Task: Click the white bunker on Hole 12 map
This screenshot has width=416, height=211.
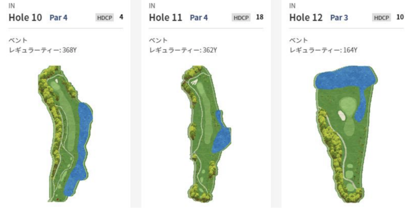Action: (342, 116)
